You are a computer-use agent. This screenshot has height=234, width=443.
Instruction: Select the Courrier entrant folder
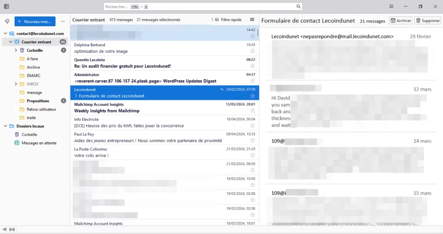point(35,42)
